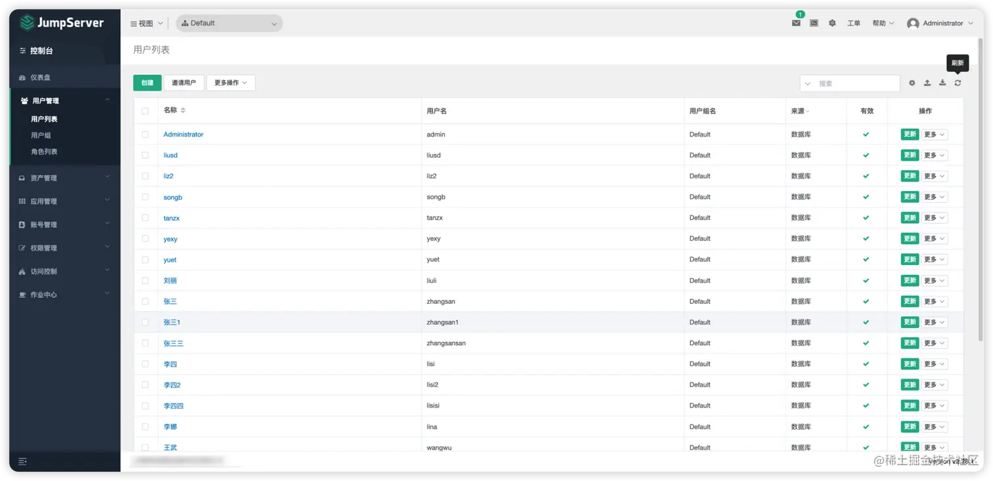Open 仪表盘 dashboard menu item

pyautogui.click(x=65, y=77)
